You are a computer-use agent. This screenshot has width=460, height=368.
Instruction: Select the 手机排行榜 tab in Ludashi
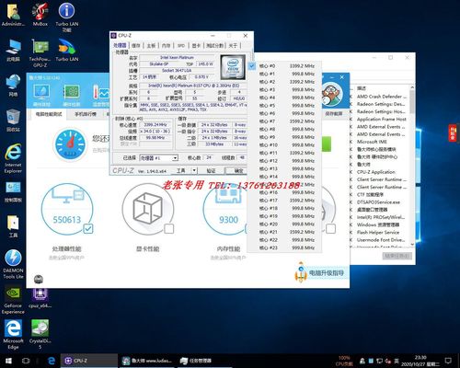coord(86,114)
